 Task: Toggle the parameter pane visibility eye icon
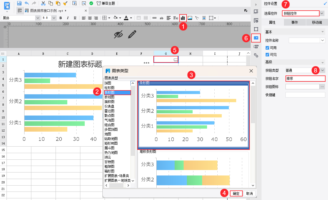click(x=119, y=35)
